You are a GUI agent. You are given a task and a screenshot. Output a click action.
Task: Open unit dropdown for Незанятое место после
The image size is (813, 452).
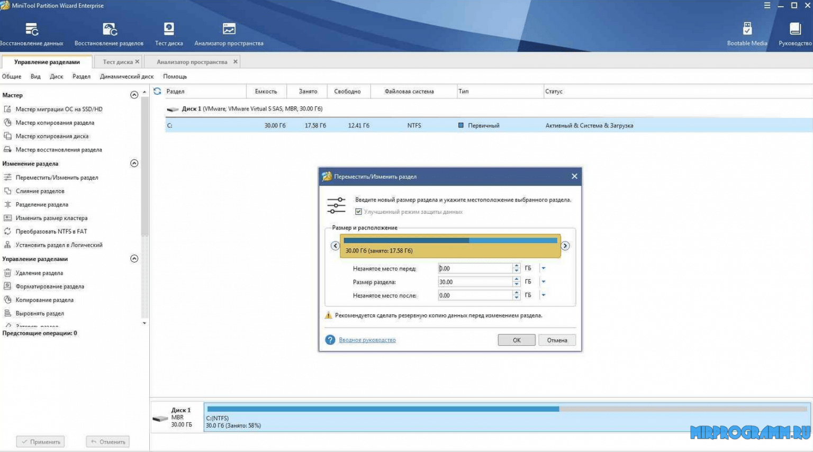[543, 295]
